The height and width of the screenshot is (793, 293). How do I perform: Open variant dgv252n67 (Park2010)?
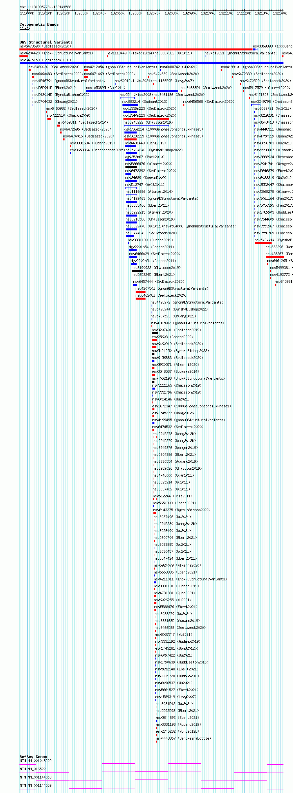click(x=145, y=157)
